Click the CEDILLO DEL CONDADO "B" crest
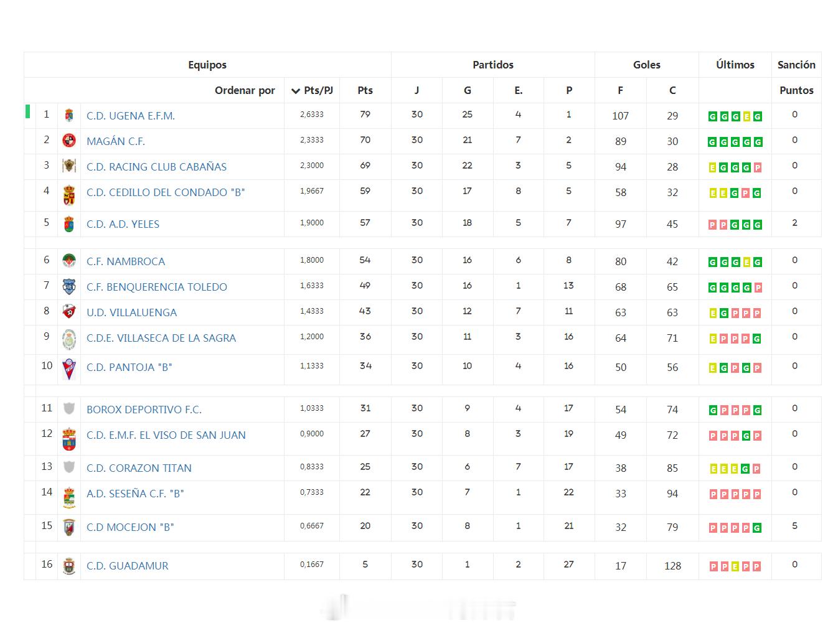 (69, 195)
